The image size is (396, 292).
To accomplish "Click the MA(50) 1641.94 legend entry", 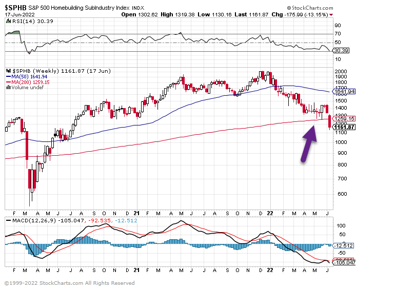I will (x=27, y=77).
